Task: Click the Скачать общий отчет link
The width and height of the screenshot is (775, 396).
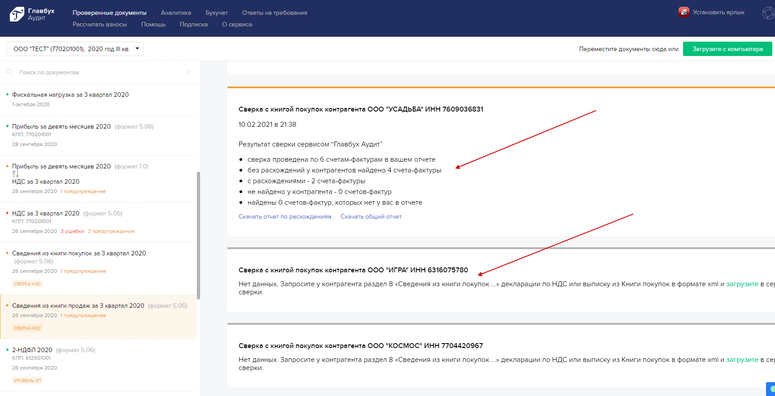Action: coord(371,216)
